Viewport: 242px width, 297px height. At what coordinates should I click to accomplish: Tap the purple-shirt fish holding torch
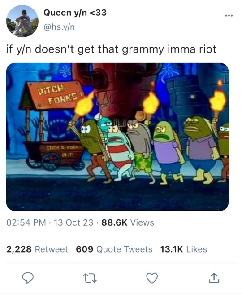click(201, 150)
